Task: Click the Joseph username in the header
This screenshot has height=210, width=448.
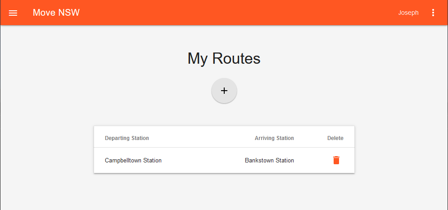Action: [x=408, y=13]
